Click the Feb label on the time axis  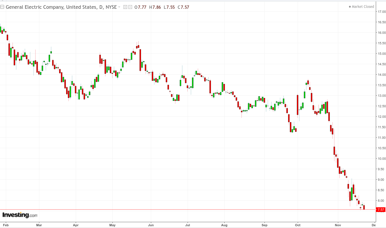point(6,225)
